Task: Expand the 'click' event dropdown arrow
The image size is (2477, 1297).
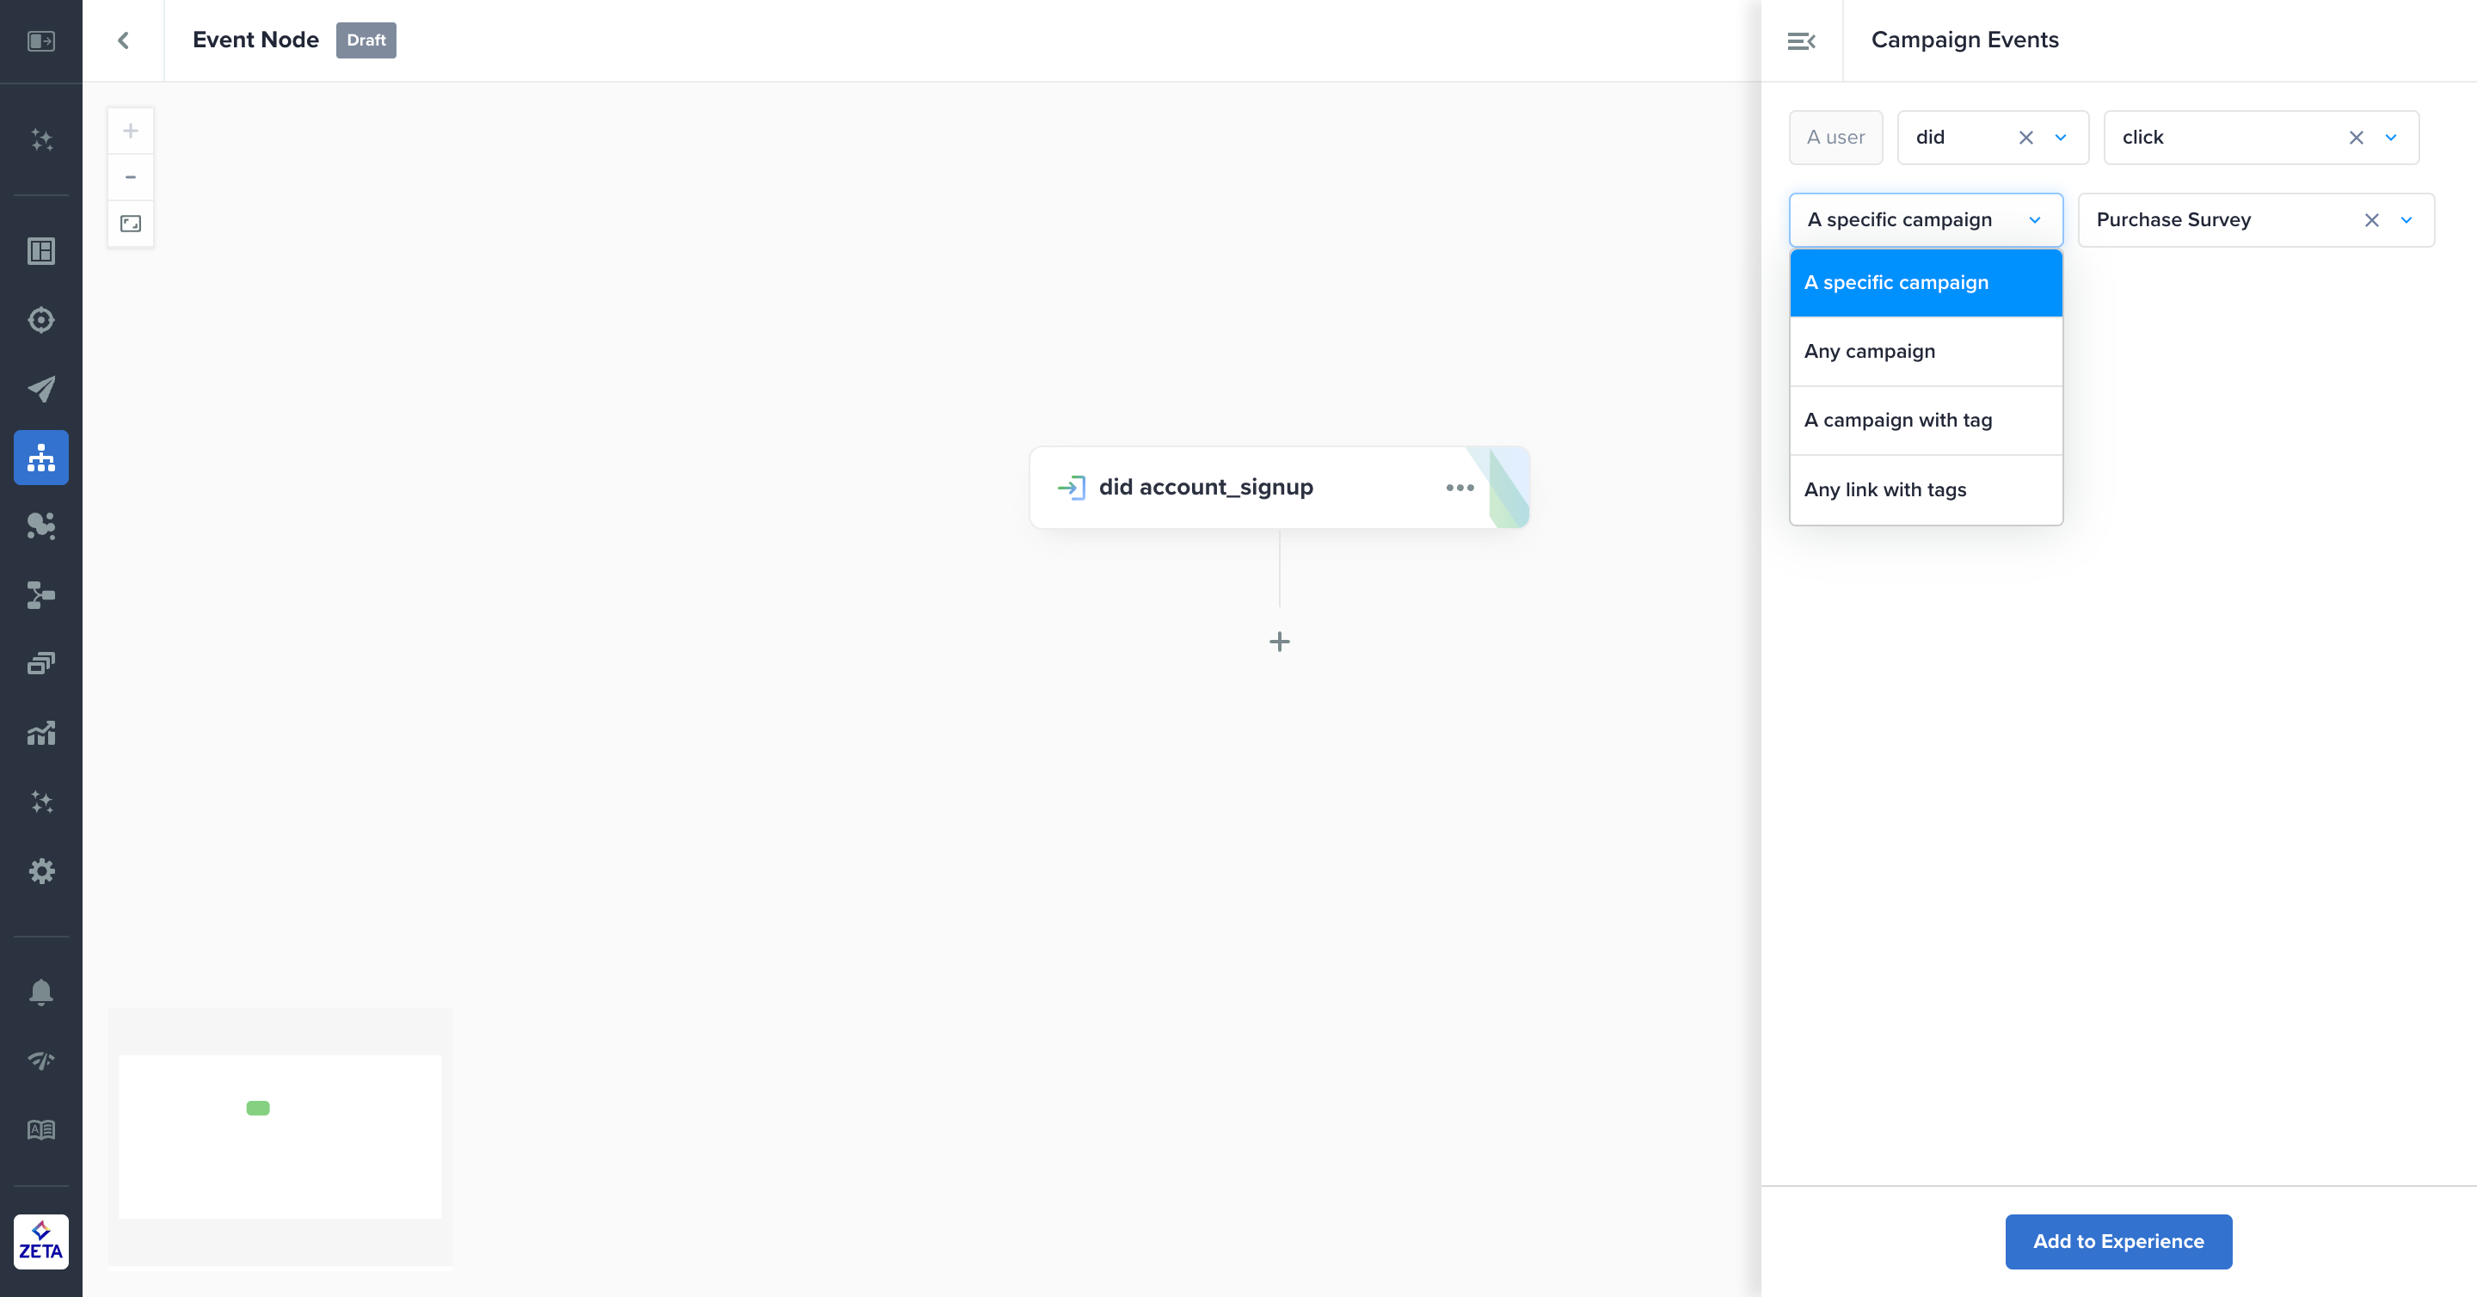Action: click(x=2390, y=138)
